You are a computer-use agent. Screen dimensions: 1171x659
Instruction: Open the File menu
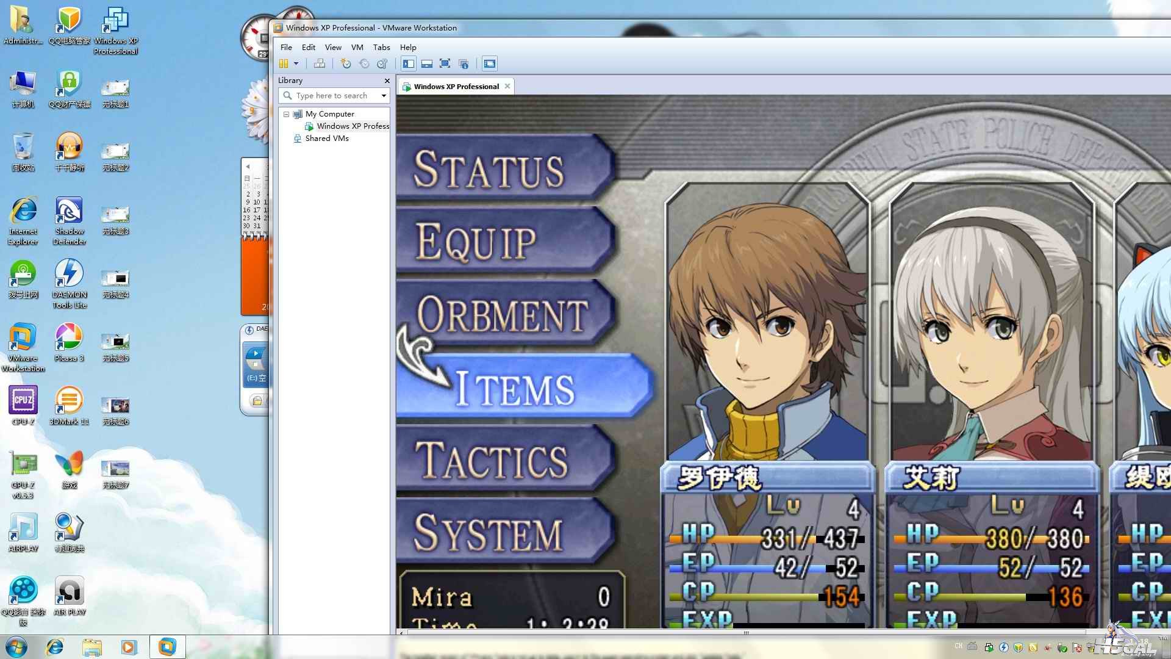[286, 47]
